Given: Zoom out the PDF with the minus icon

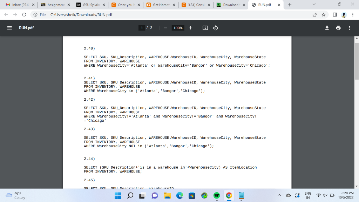Looking at the screenshot, I should click(165, 28).
